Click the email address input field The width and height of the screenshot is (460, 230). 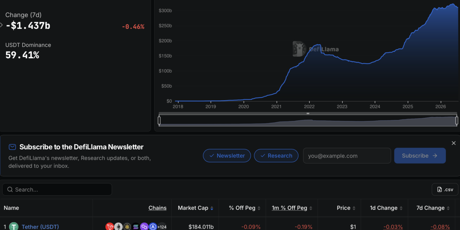(347, 156)
